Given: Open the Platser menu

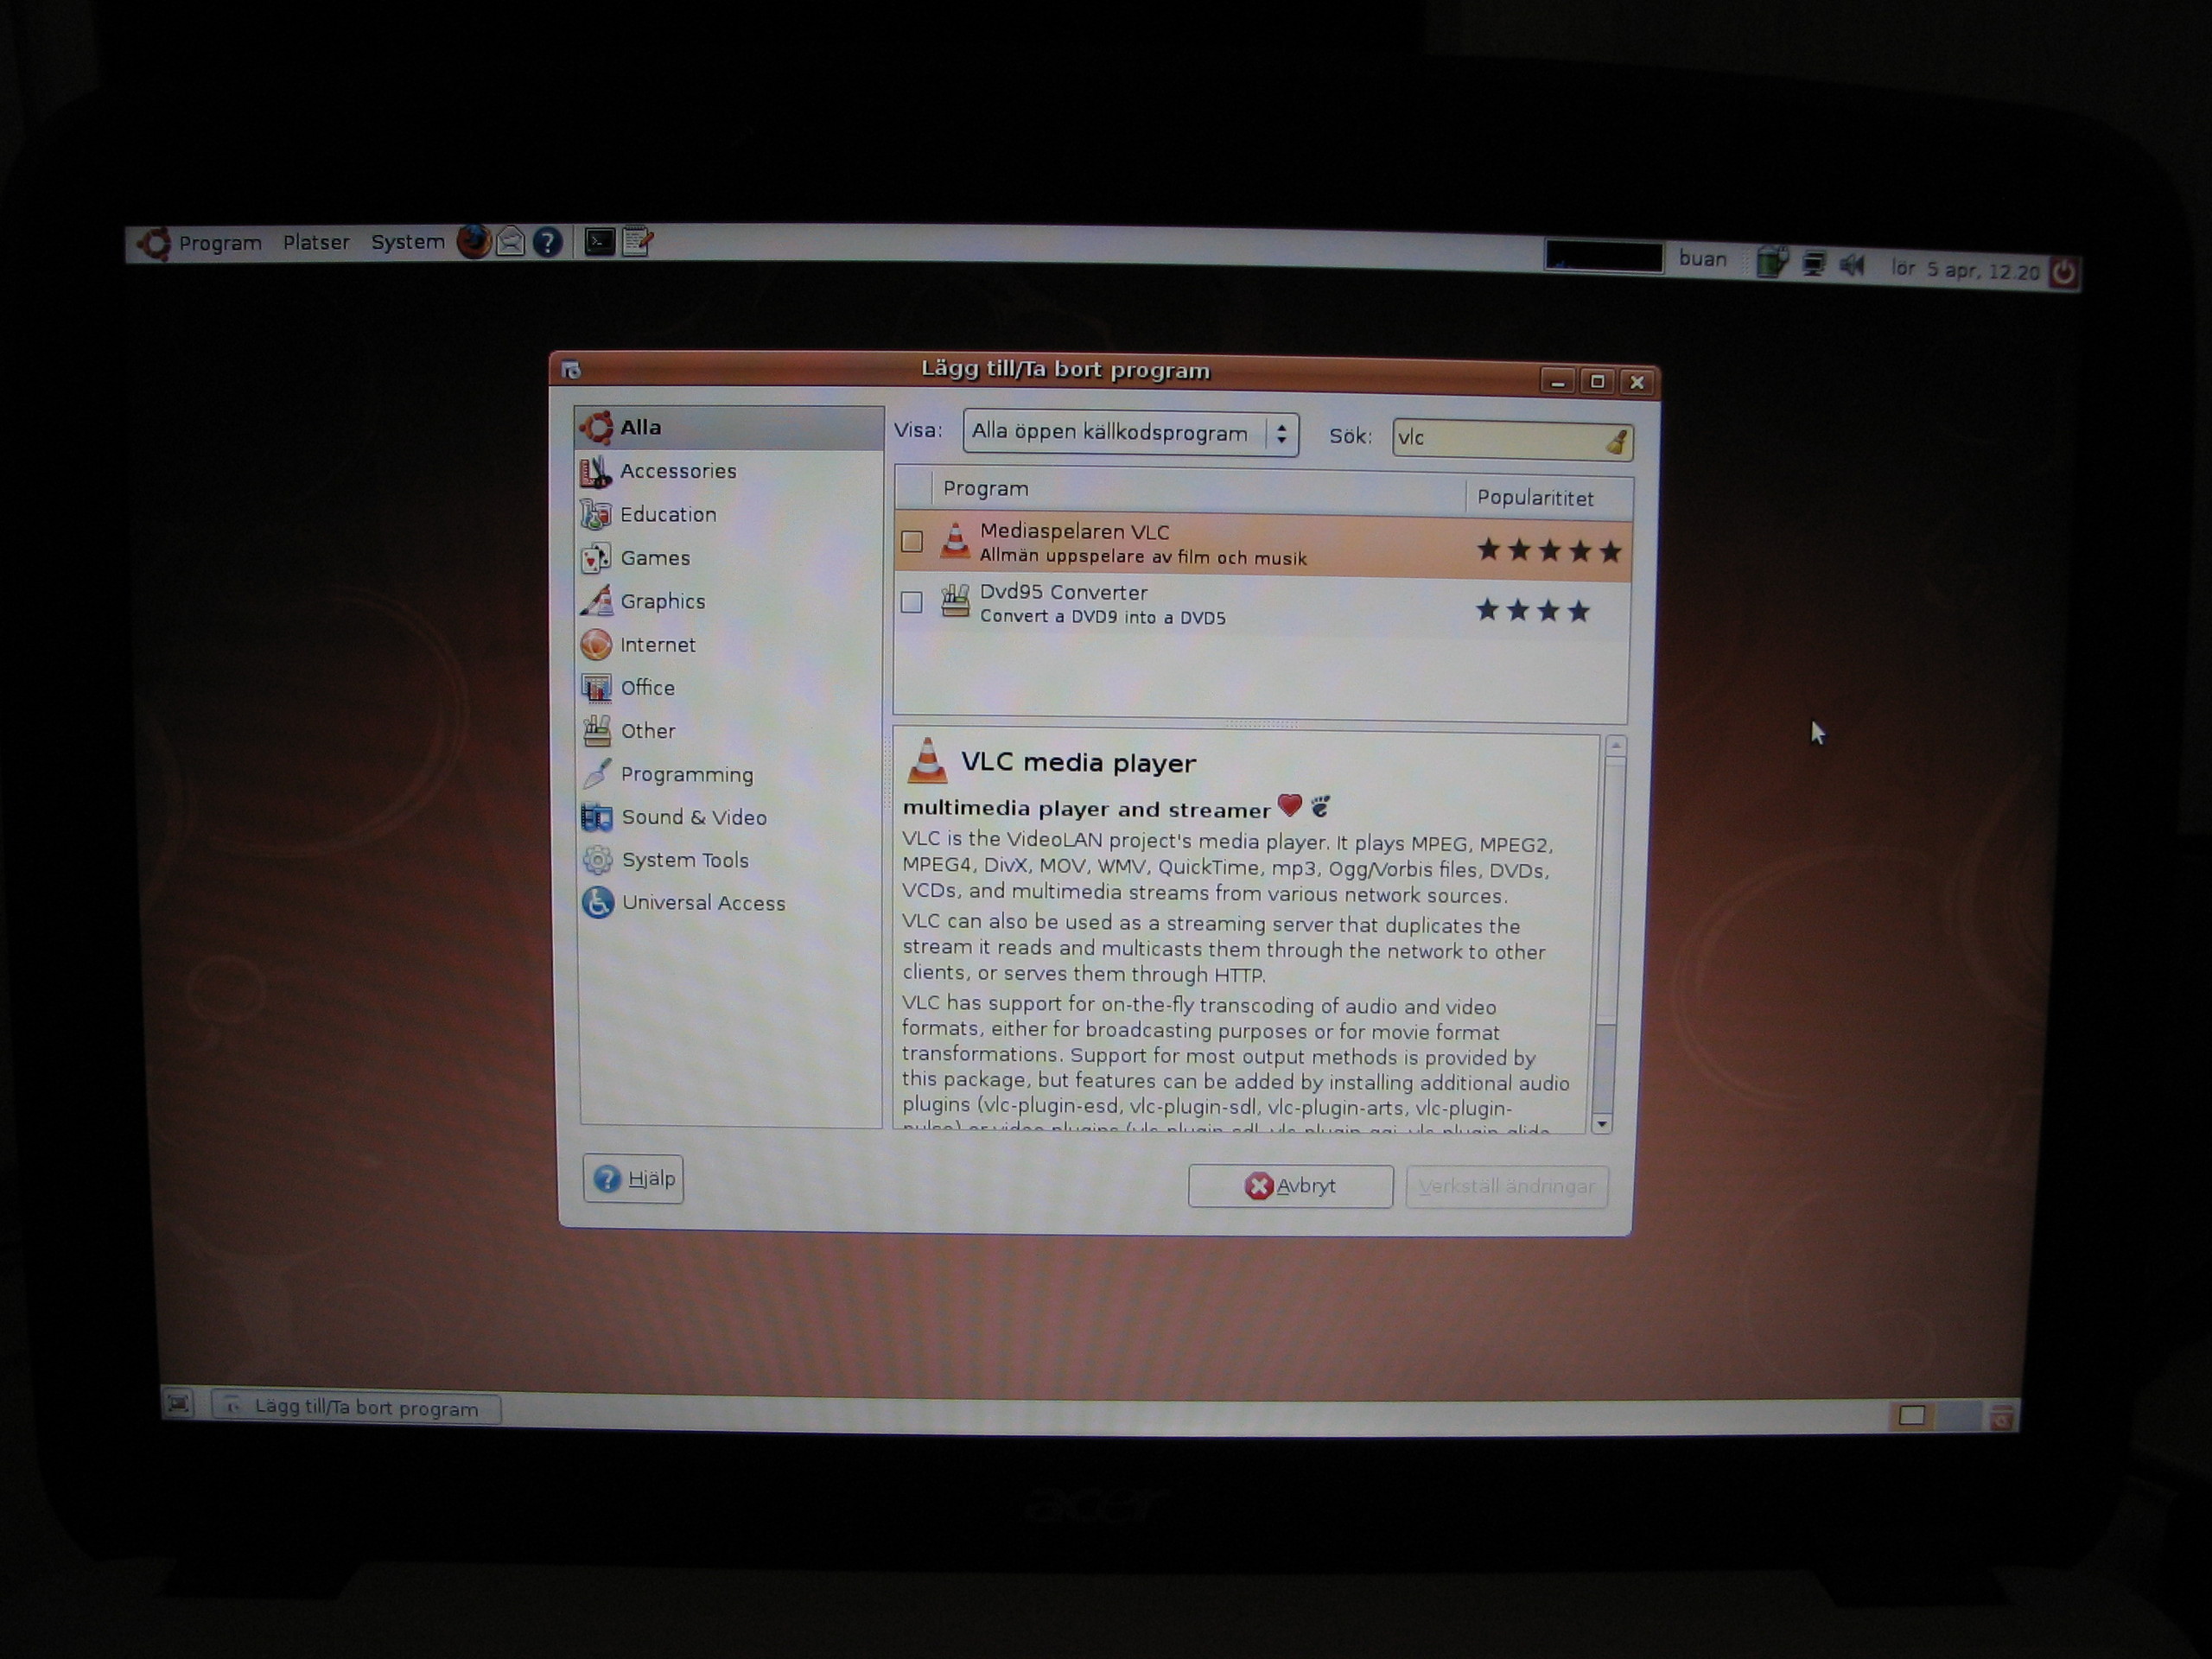Looking at the screenshot, I should 316,242.
